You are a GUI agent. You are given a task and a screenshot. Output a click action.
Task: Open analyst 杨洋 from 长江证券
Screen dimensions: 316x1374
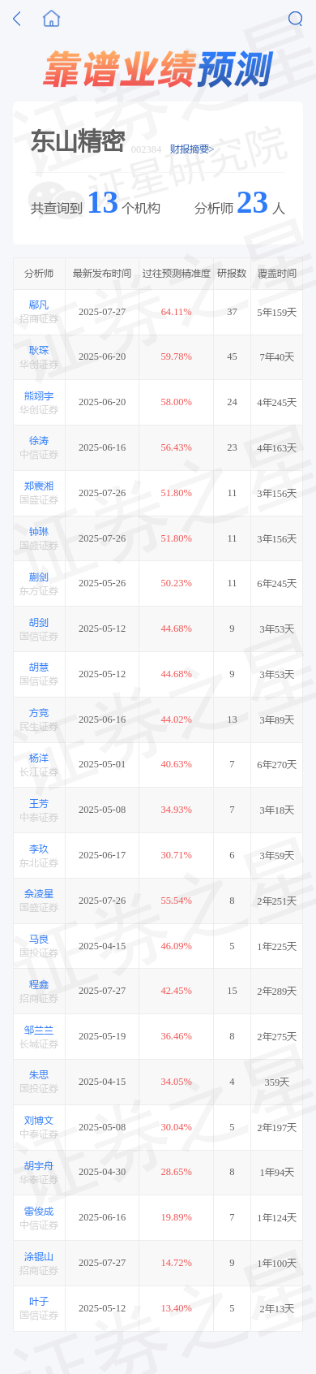(39, 758)
